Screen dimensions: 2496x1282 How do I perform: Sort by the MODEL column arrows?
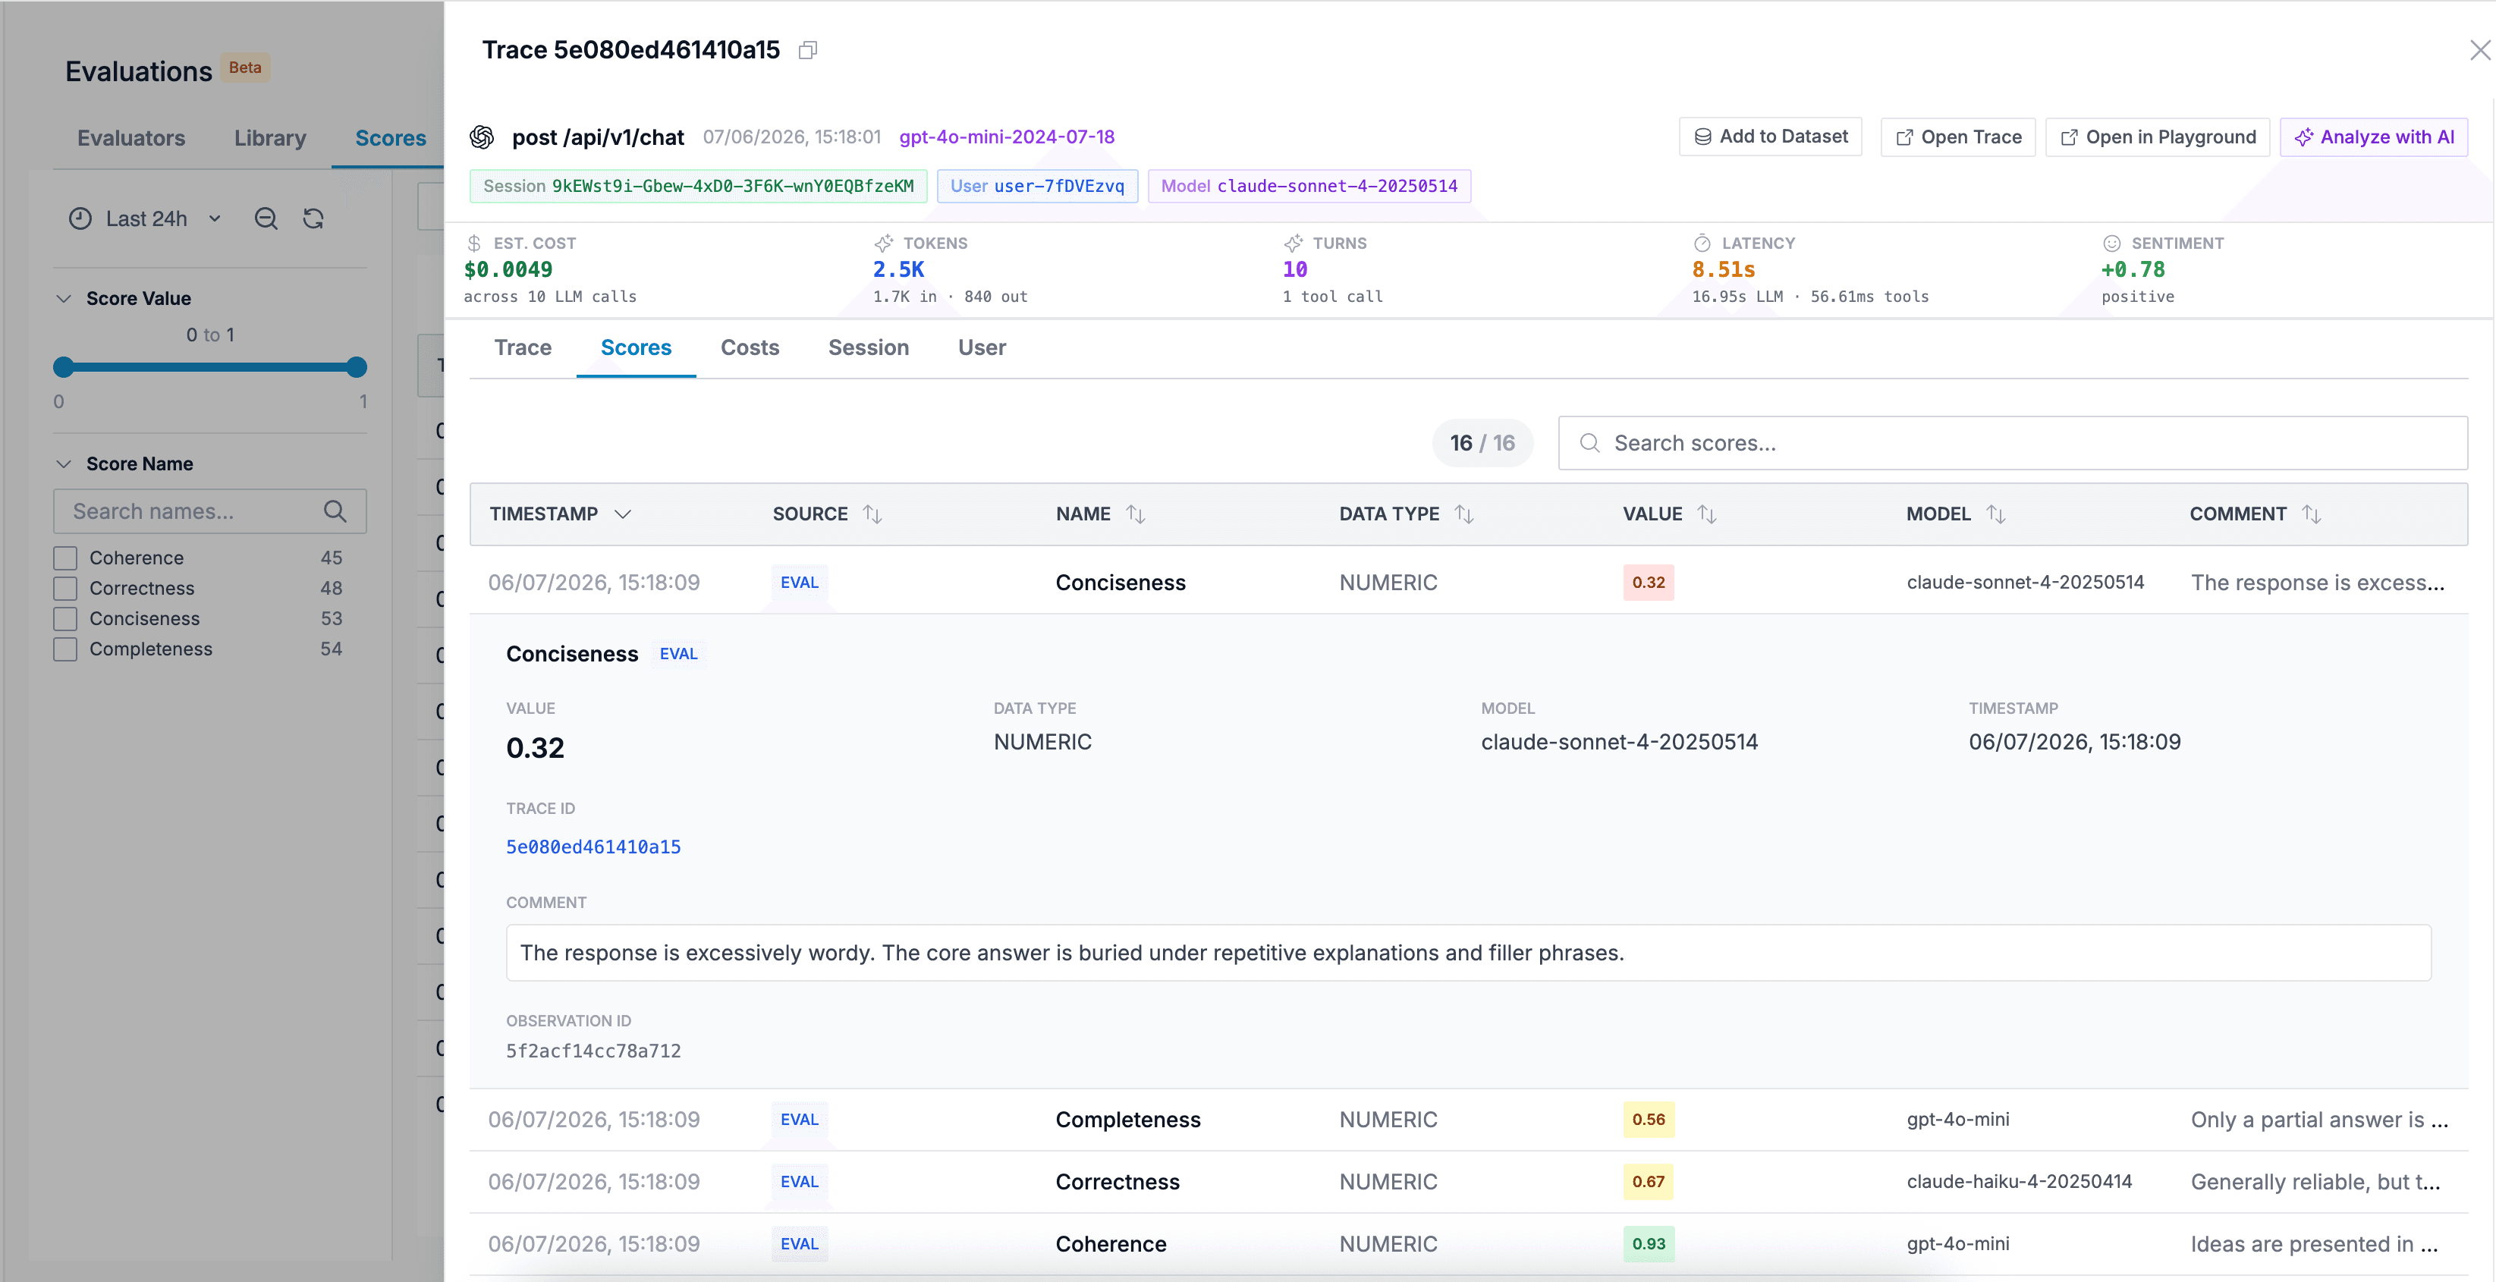pyautogui.click(x=1995, y=514)
